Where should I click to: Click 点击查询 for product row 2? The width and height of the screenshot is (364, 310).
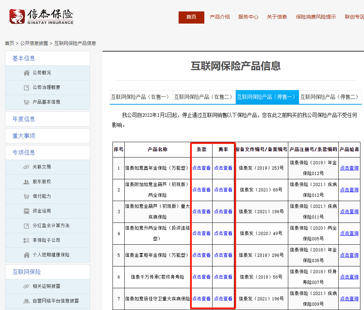tap(349, 190)
